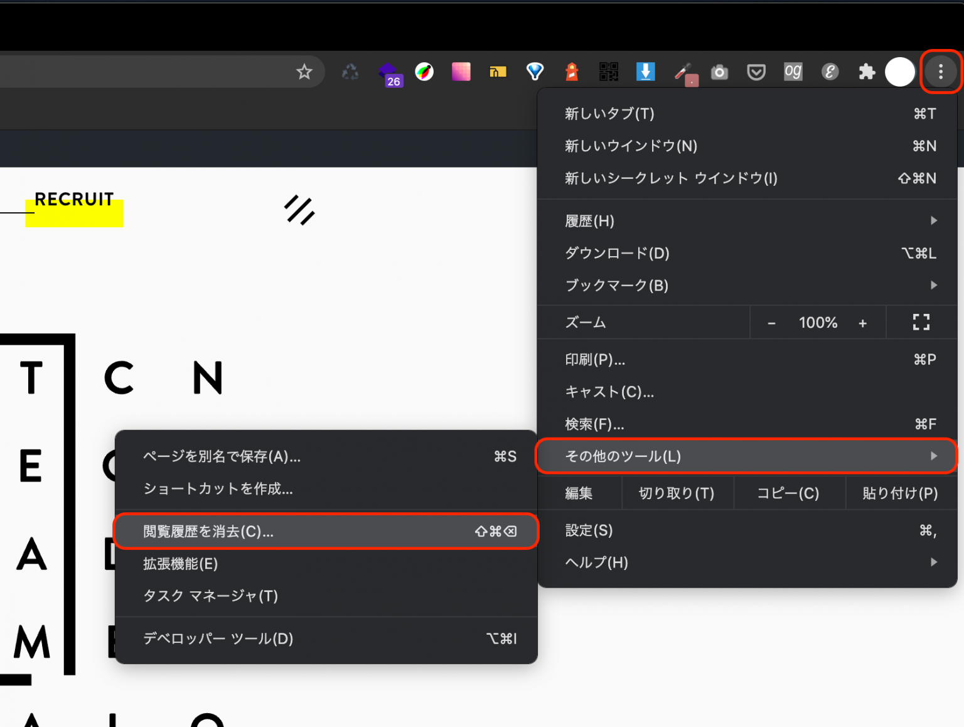Open the color wheel extension
Viewport: 964px width, 727px height.
pyautogui.click(x=424, y=72)
